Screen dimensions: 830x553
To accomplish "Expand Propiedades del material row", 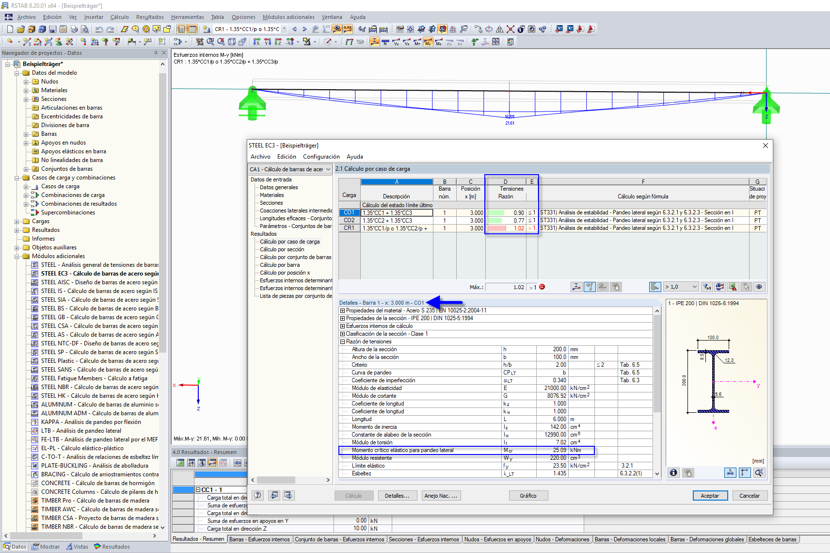I will pos(342,310).
